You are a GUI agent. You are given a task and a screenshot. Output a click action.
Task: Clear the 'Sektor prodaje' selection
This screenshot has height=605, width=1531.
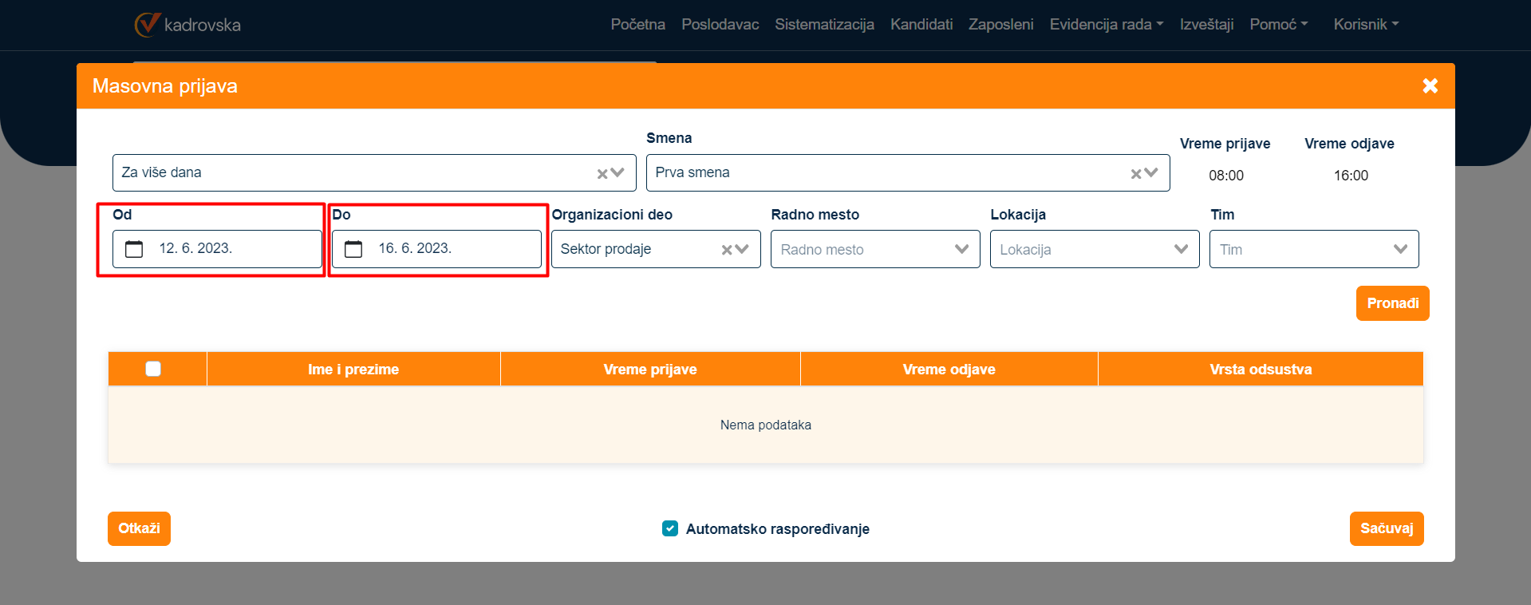coord(727,250)
